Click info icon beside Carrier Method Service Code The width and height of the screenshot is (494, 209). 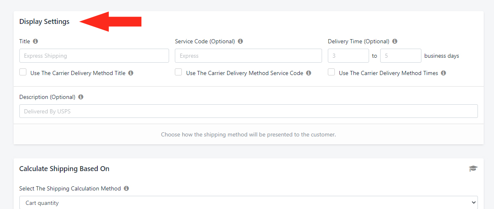(x=308, y=73)
